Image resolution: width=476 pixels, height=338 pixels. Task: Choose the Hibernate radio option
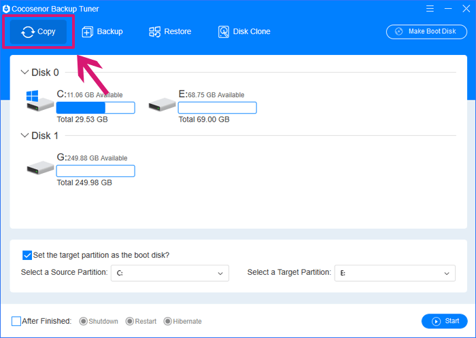point(167,321)
